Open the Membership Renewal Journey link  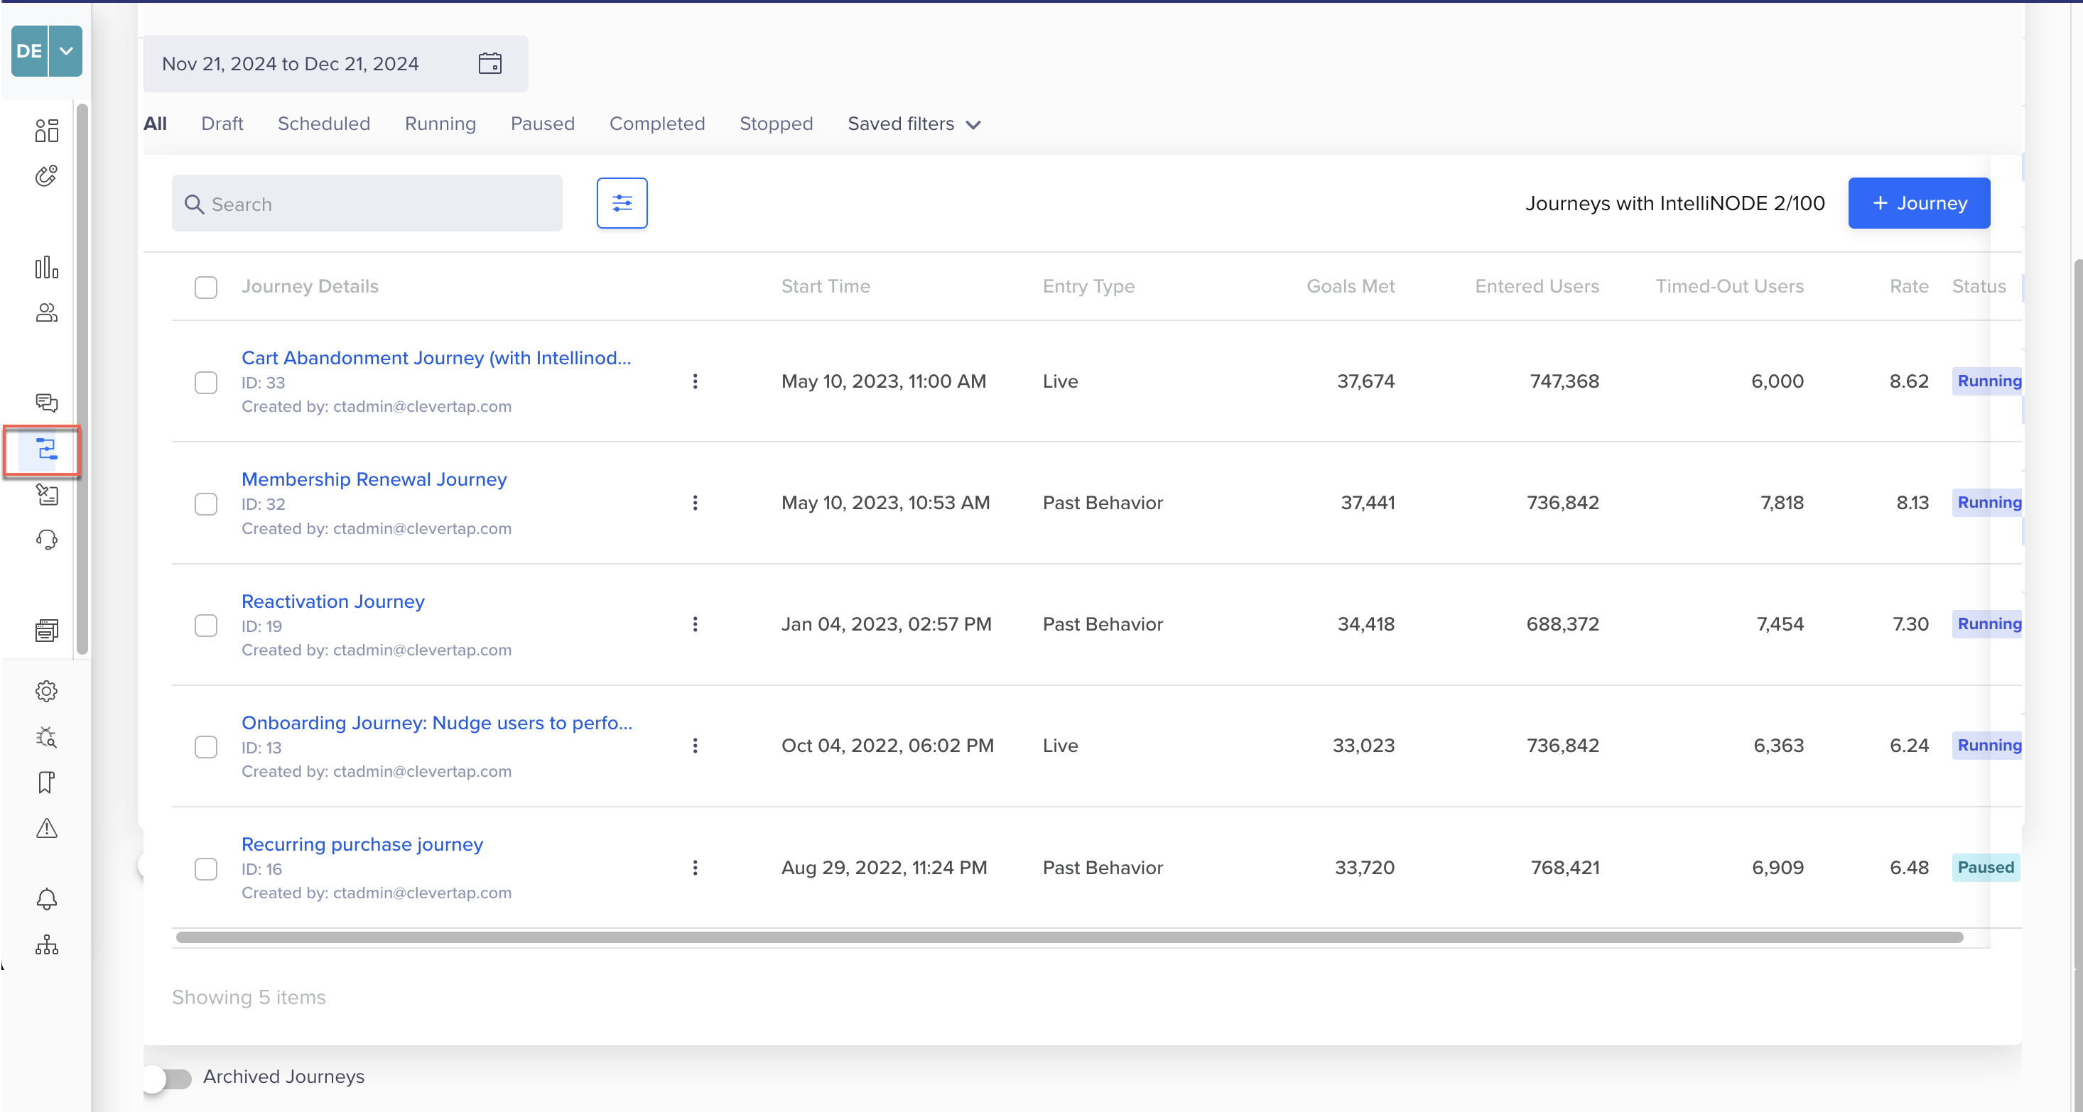pos(374,479)
